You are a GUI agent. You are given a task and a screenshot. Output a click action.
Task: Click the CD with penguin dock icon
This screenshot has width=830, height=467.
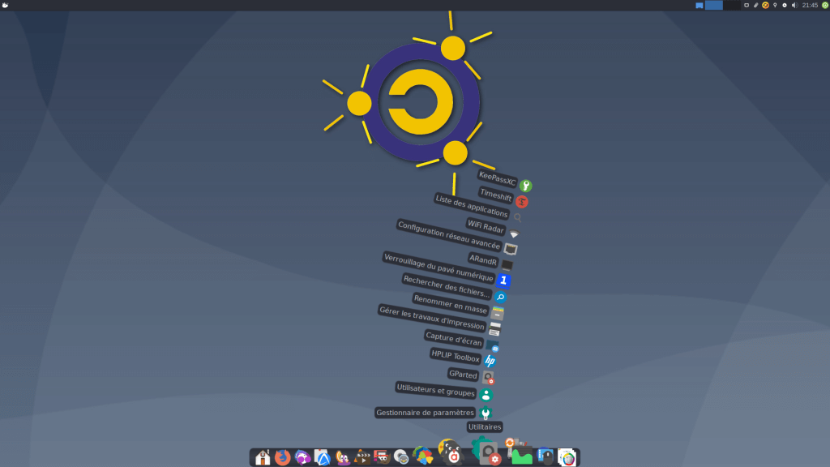(401, 457)
